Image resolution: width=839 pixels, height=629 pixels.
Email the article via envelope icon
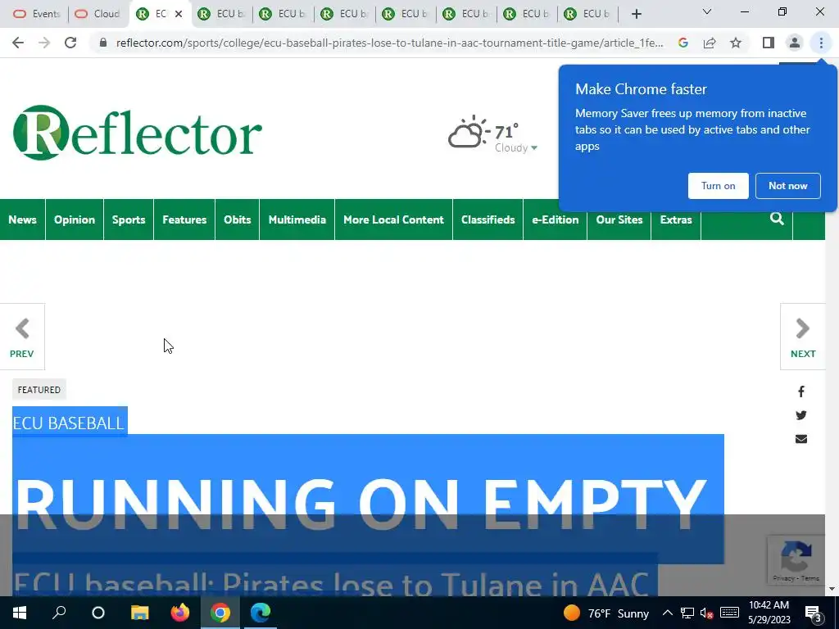coord(801,439)
